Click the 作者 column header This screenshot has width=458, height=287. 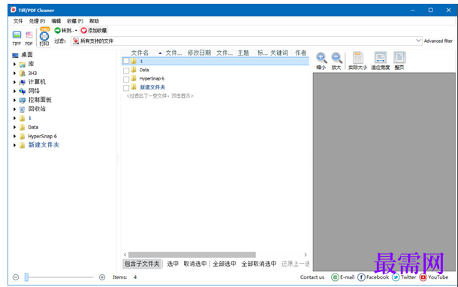click(x=300, y=53)
